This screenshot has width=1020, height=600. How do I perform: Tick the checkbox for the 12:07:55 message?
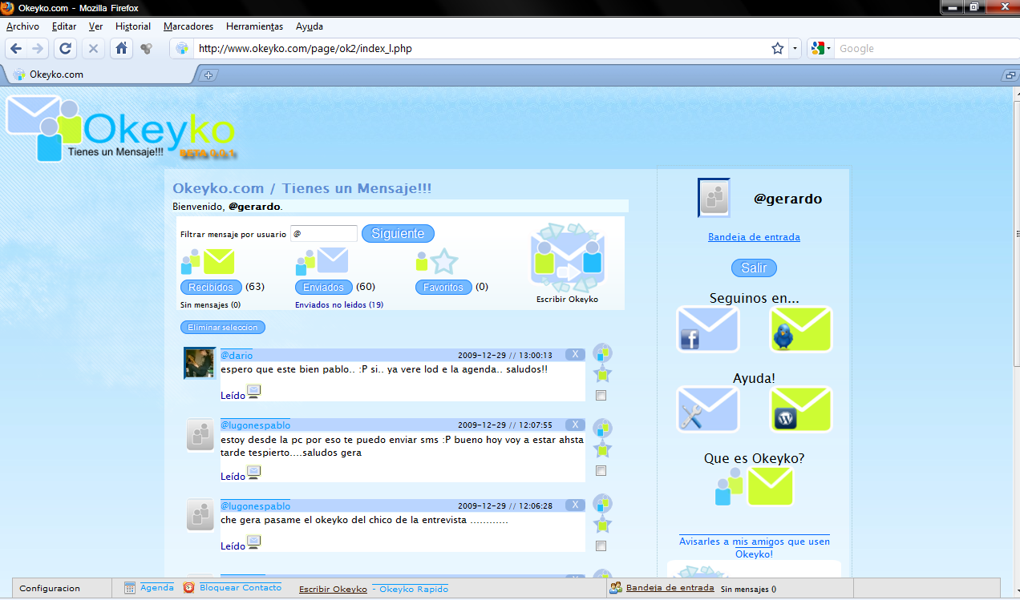(601, 471)
